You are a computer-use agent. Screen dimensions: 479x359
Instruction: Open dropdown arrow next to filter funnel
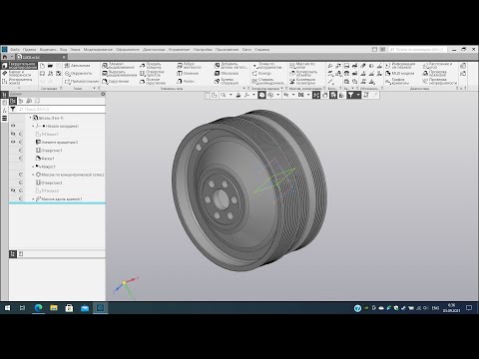click(x=358, y=95)
